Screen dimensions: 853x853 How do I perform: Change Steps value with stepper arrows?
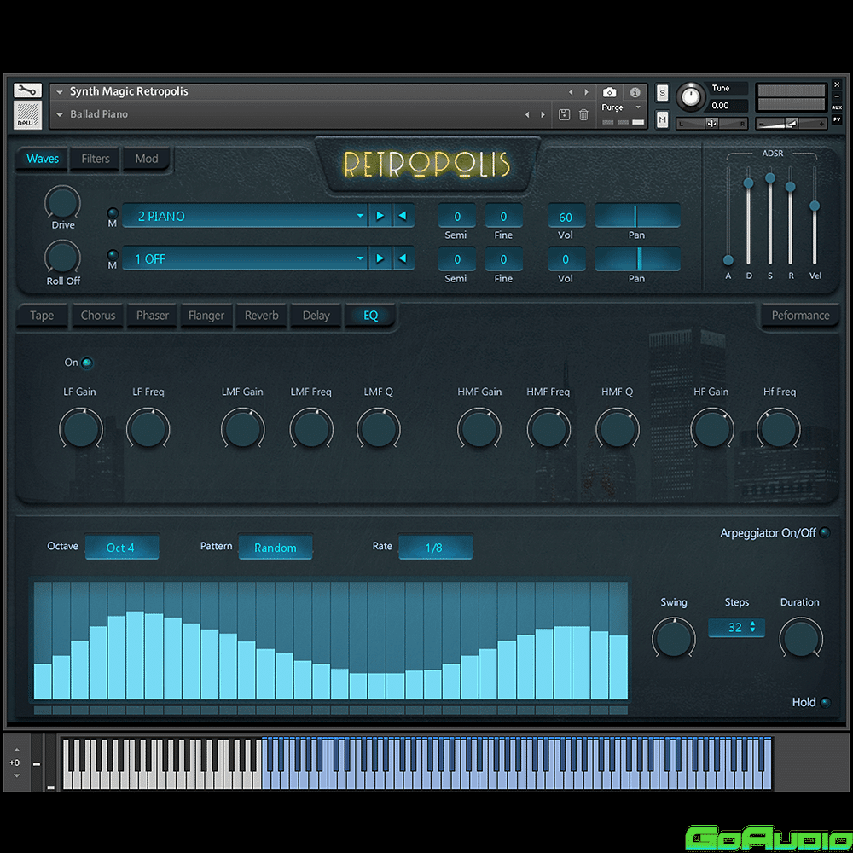tap(752, 627)
